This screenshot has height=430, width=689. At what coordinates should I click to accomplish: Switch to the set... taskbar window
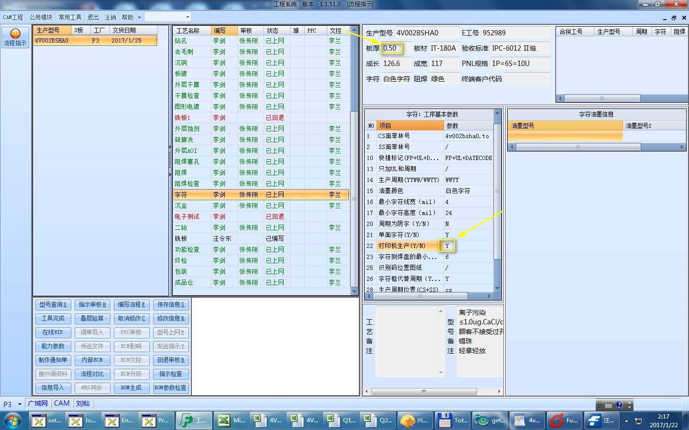47,420
